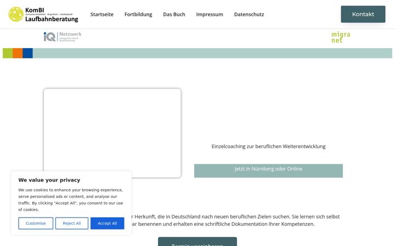Click the blue square in color bar
Viewport: 395px width, 246px height.
tap(28, 53)
